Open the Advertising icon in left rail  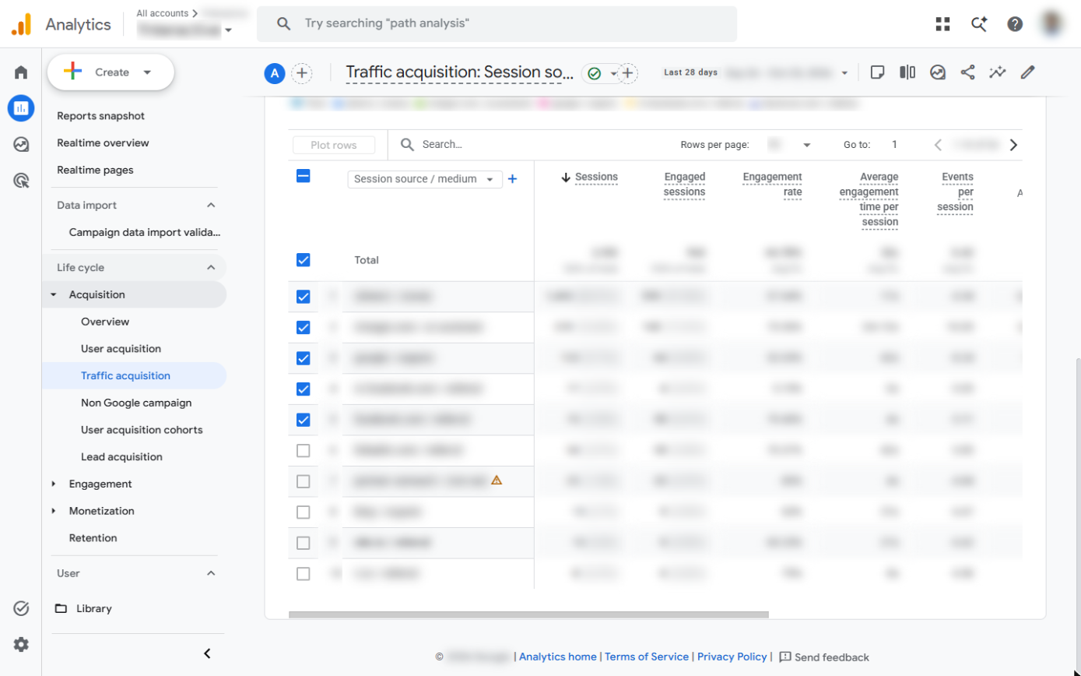pos(21,181)
